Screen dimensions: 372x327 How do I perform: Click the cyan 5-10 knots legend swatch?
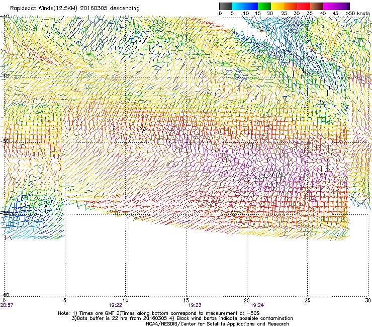coord(238,6)
